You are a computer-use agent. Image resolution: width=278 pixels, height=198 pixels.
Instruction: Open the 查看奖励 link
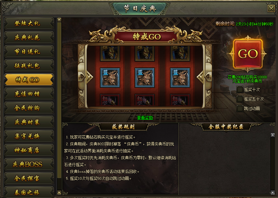[x=145, y=118]
